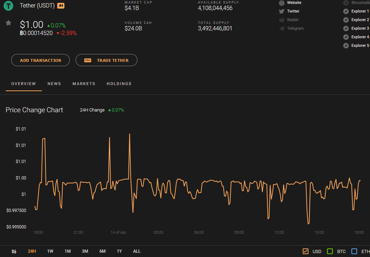Click the #4 rank badge
This screenshot has height=257, width=370.
tap(61, 6)
